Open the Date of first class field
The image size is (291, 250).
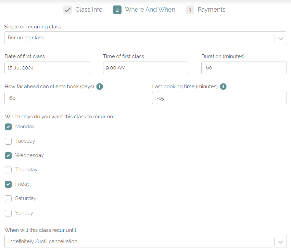click(x=47, y=68)
